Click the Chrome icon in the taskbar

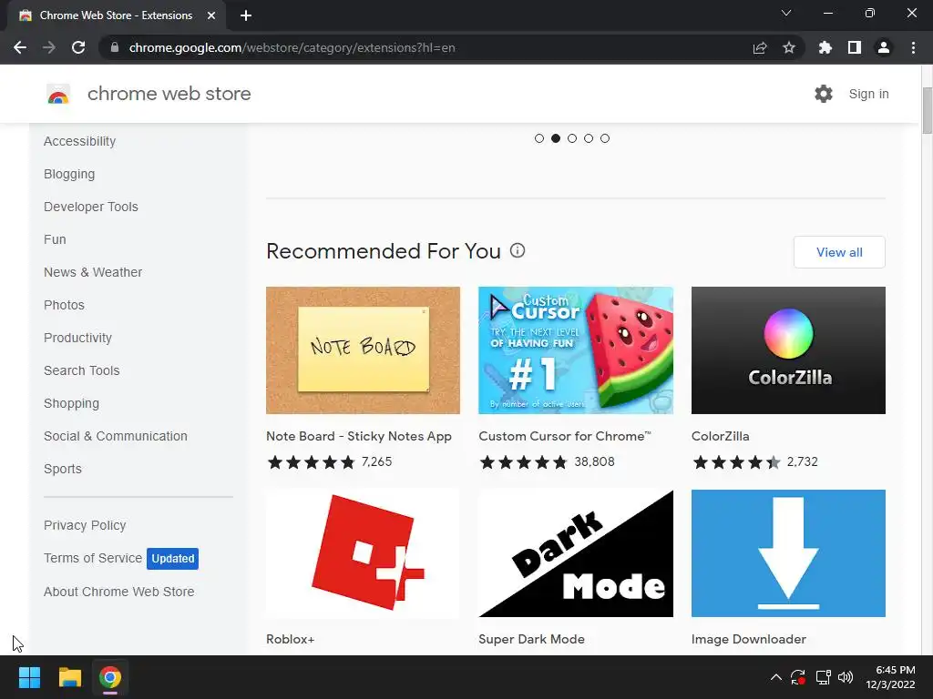click(x=110, y=677)
